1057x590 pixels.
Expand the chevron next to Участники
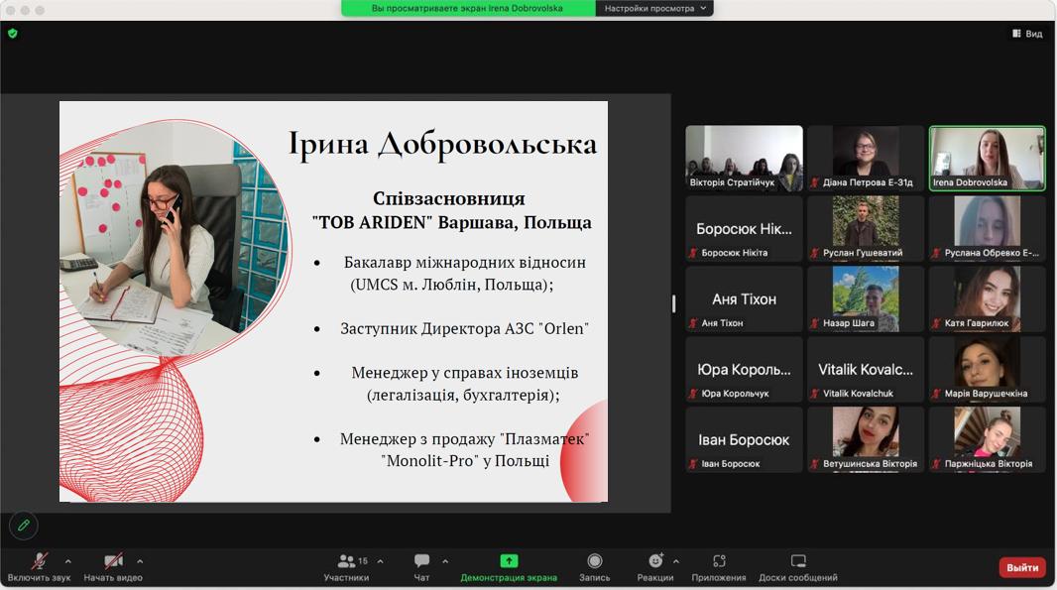380,561
